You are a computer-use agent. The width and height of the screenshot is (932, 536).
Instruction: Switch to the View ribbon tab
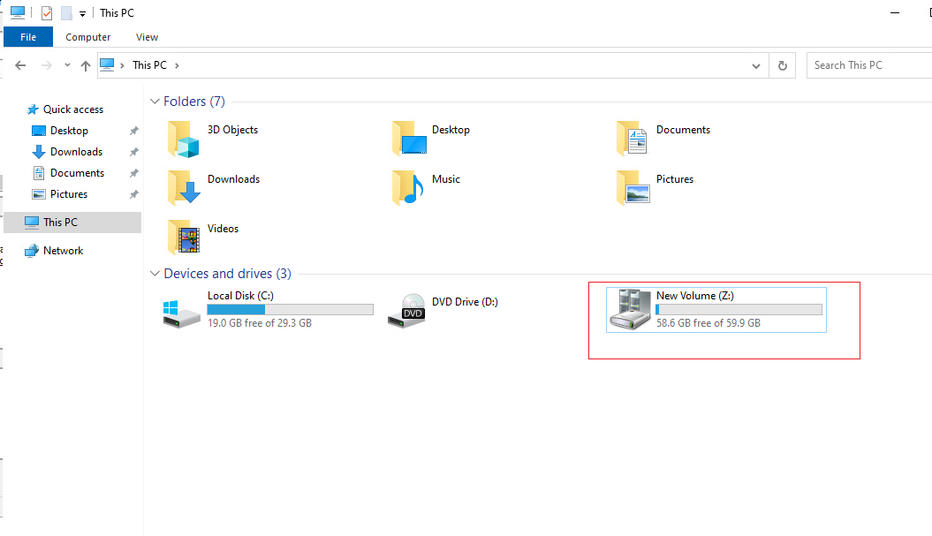(x=147, y=37)
